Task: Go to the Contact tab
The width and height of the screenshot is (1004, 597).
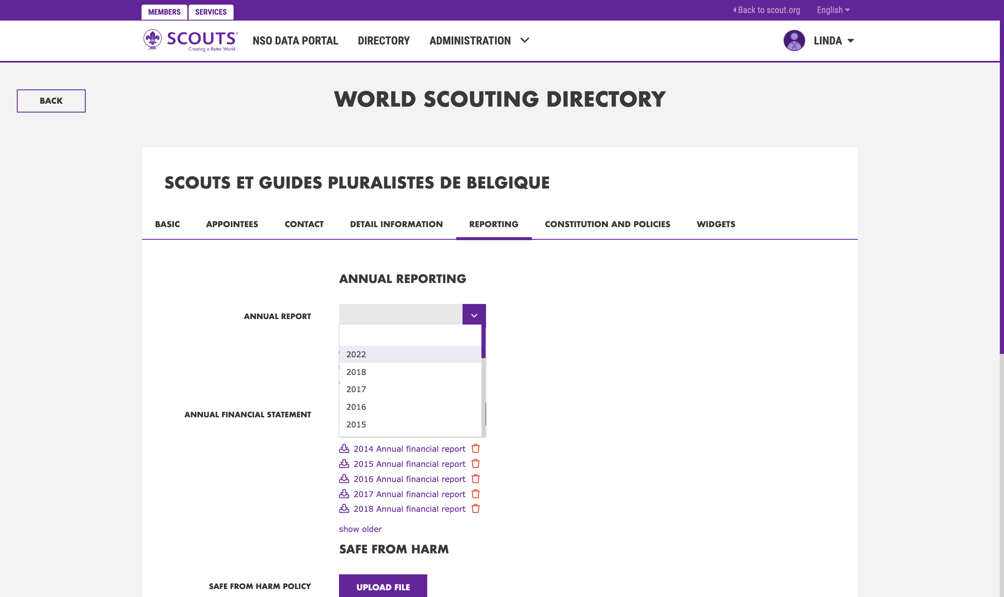Action: [304, 224]
